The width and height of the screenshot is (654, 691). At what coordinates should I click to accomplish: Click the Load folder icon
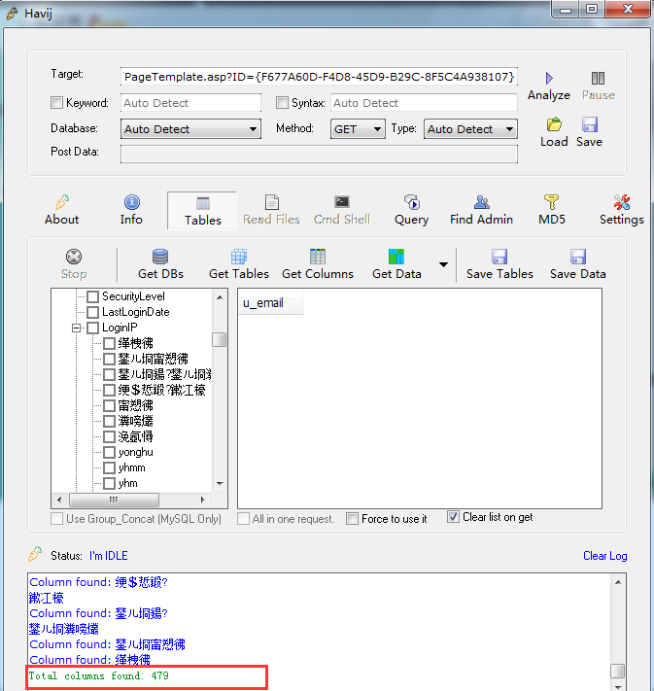(554, 124)
